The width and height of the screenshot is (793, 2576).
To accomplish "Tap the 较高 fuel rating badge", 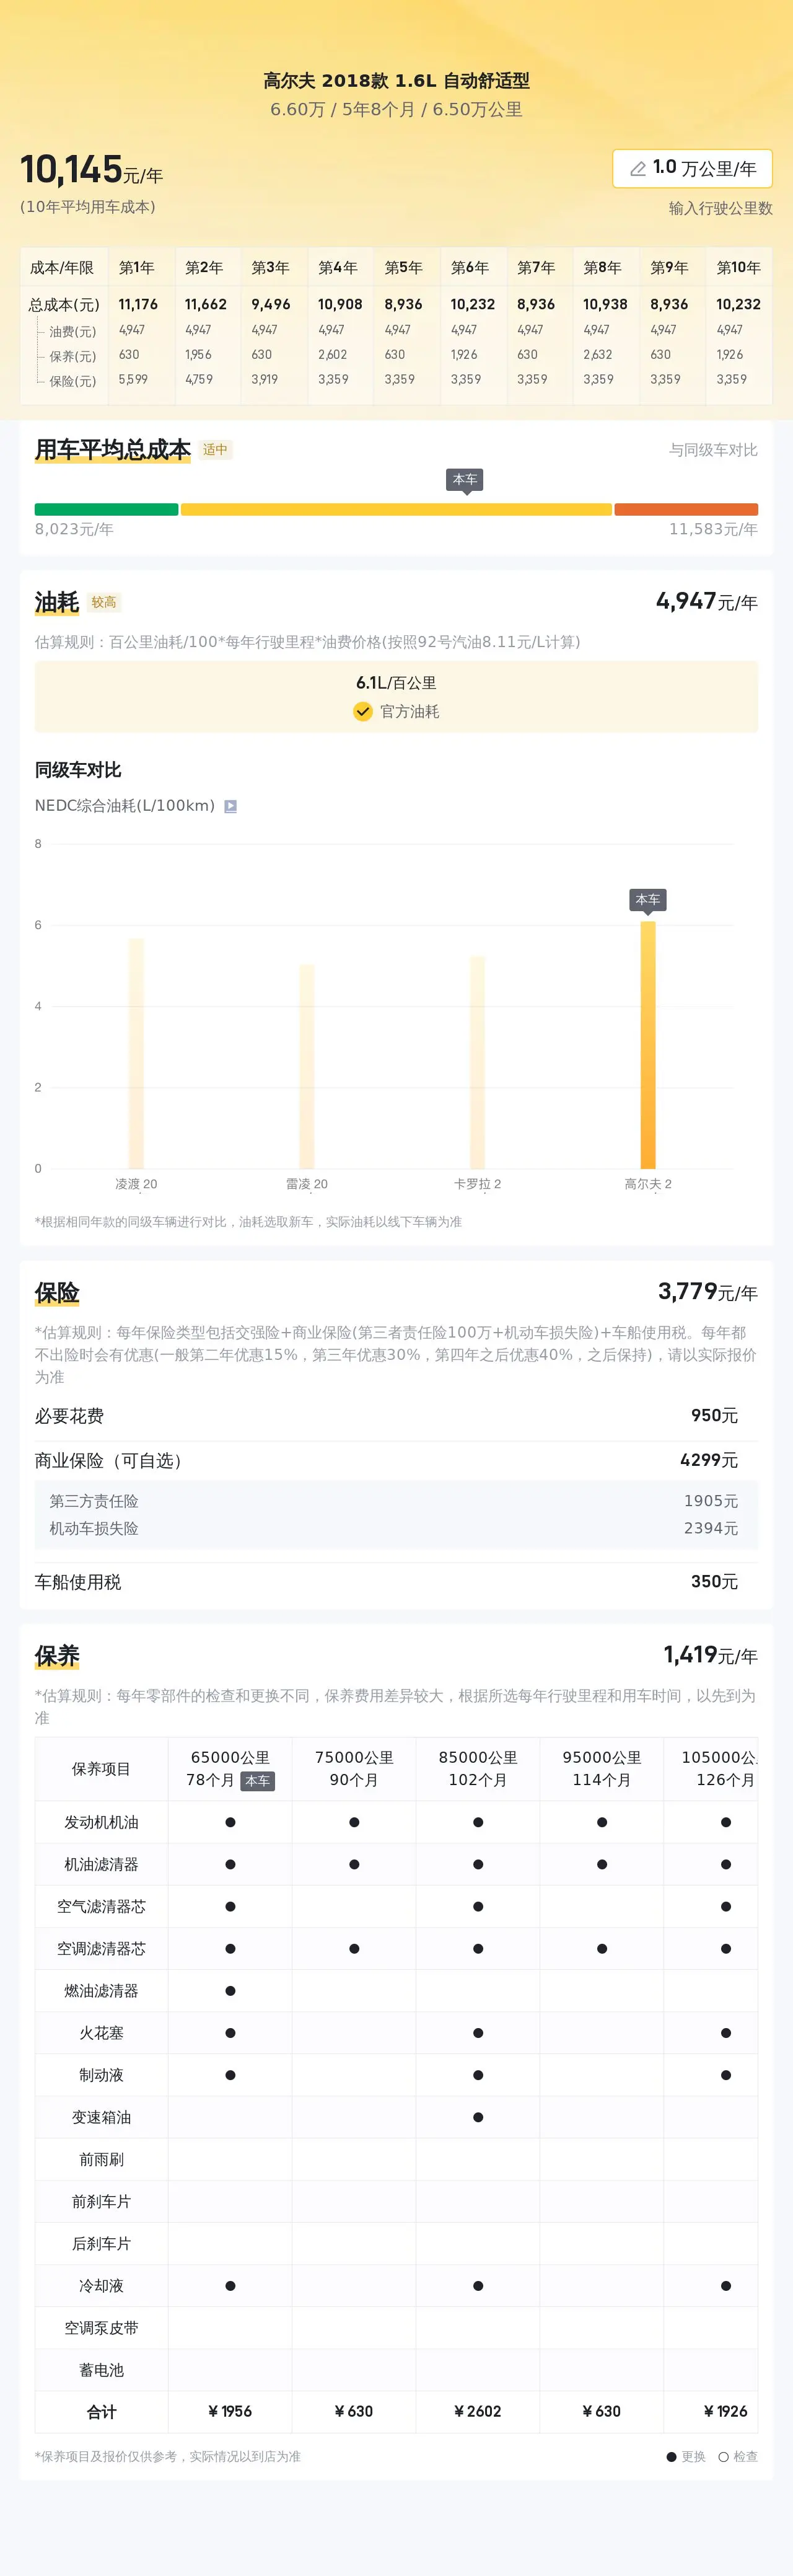I will tap(104, 602).
